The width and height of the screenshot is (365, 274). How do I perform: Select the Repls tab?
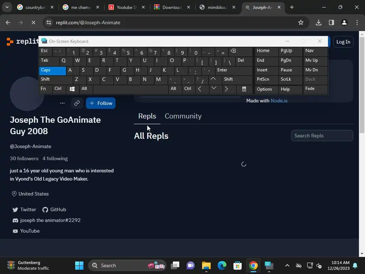click(147, 116)
